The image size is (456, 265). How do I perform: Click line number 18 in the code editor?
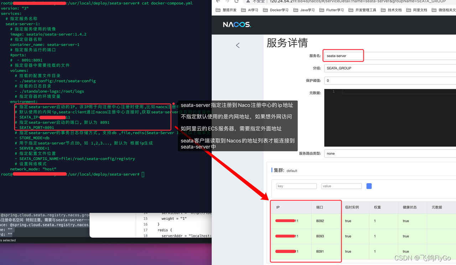tap(145, 235)
